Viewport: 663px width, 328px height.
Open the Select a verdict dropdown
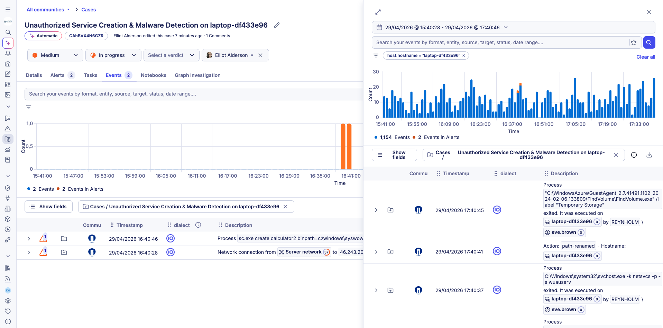pos(171,55)
